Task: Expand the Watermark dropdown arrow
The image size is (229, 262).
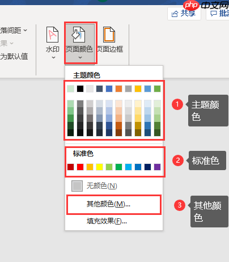Action: pos(53,57)
